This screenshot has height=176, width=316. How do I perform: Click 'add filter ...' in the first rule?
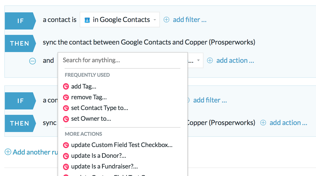point(189,20)
